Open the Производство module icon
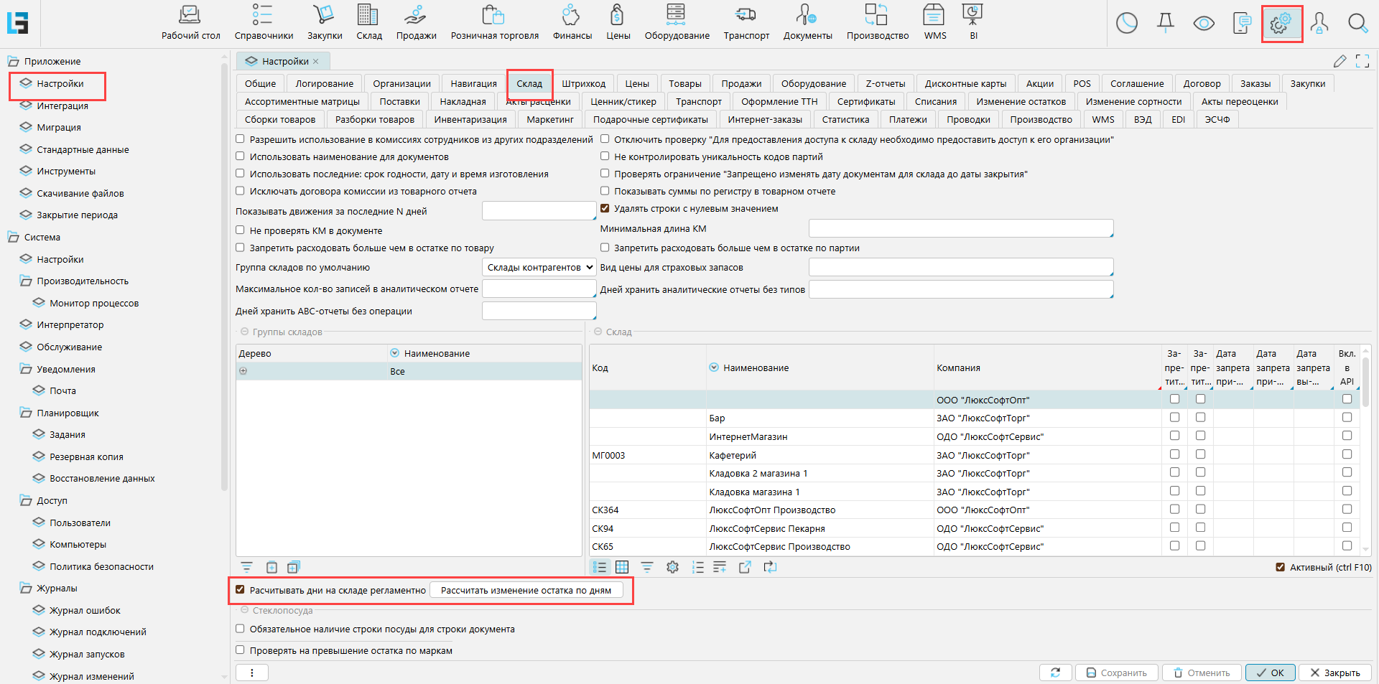 [x=877, y=16]
